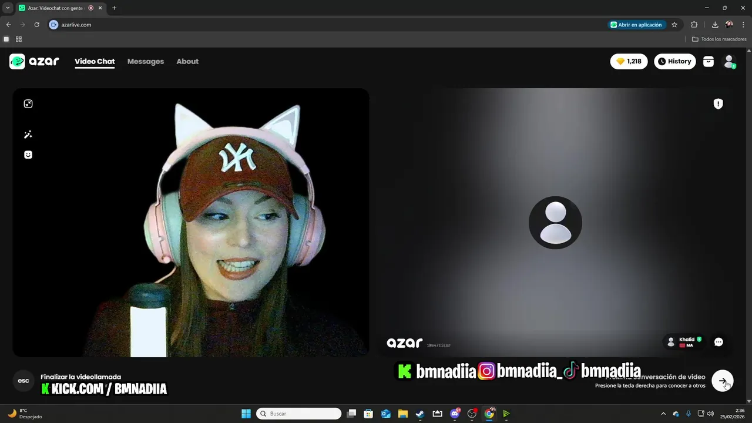Go back in browser history
The height and width of the screenshot is (423, 752).
point(8,25)
